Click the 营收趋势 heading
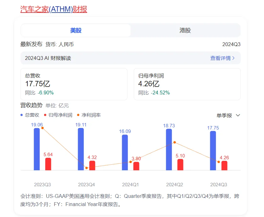 (31, 105)
